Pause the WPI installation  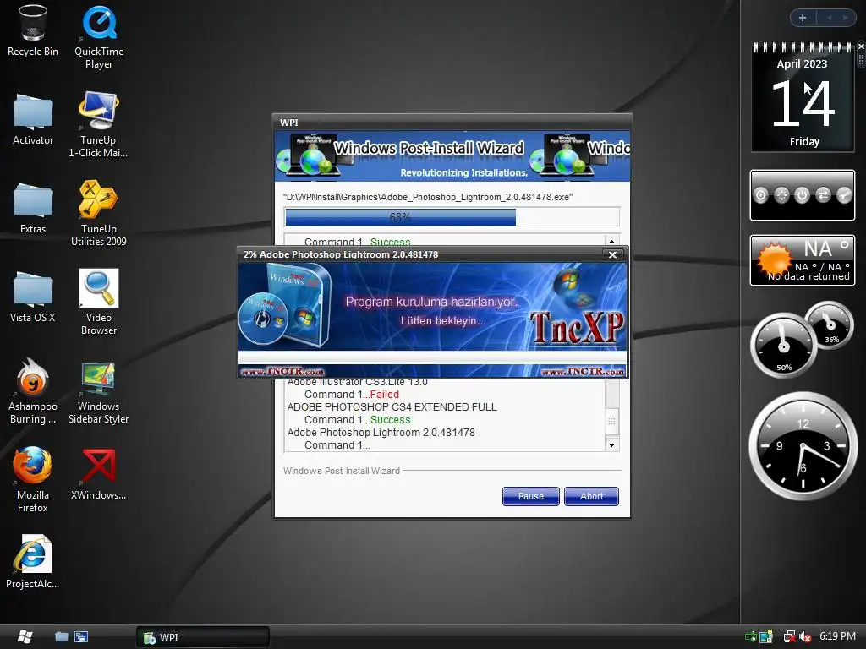coord(531,496)
